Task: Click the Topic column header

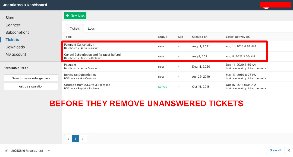Action: [68, 37]
